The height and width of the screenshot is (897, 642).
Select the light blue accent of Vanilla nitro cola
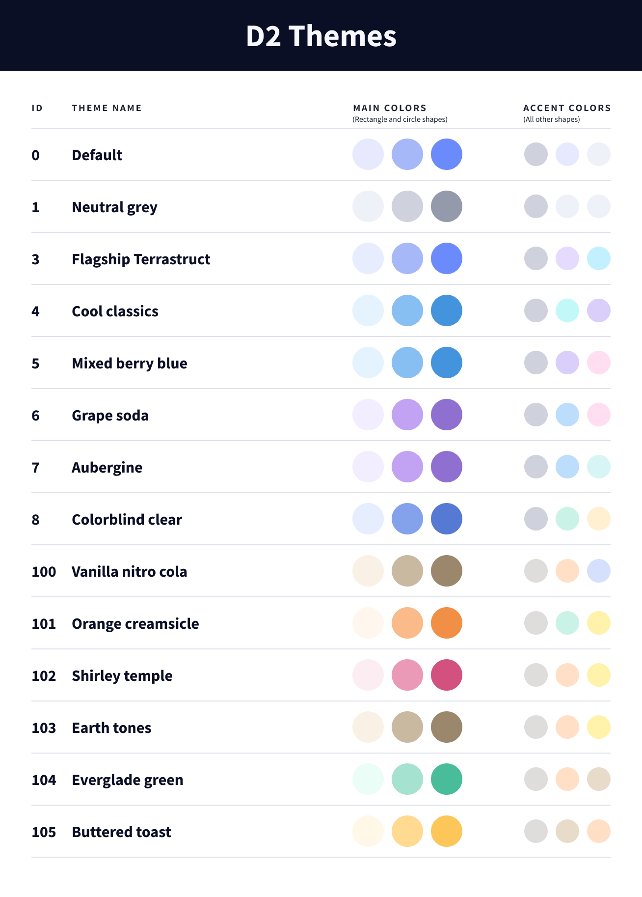[x=598, y=571]
